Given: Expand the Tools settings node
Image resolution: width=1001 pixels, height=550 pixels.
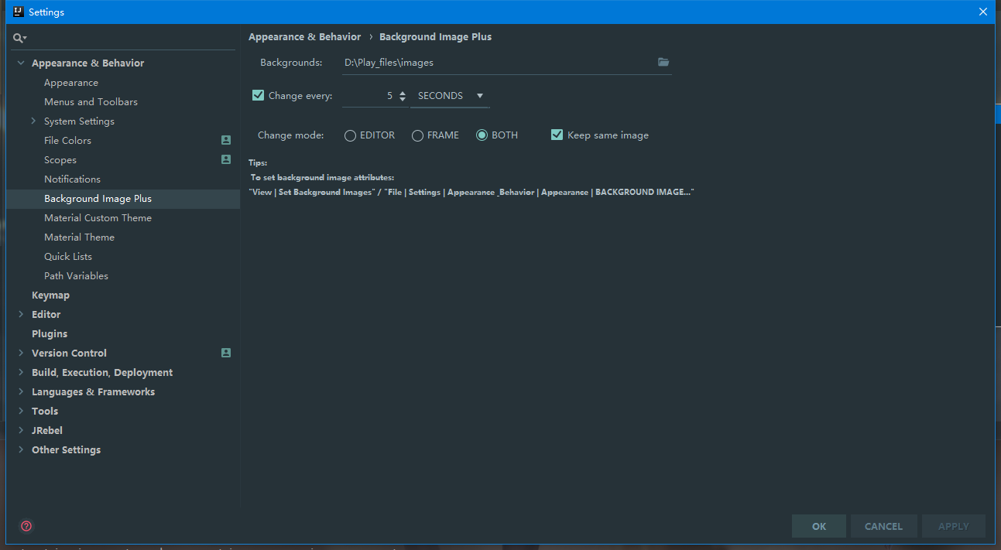Looking at the screenshot, I should (x=21, y=411).
